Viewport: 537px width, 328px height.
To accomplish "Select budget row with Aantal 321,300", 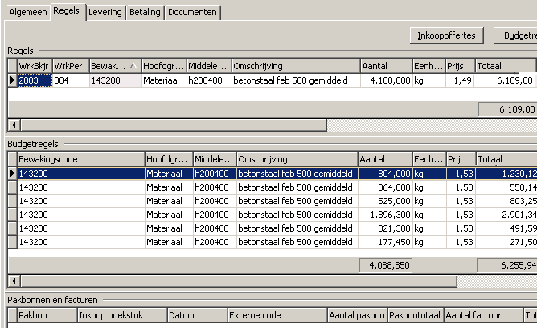I will point(277,228).
